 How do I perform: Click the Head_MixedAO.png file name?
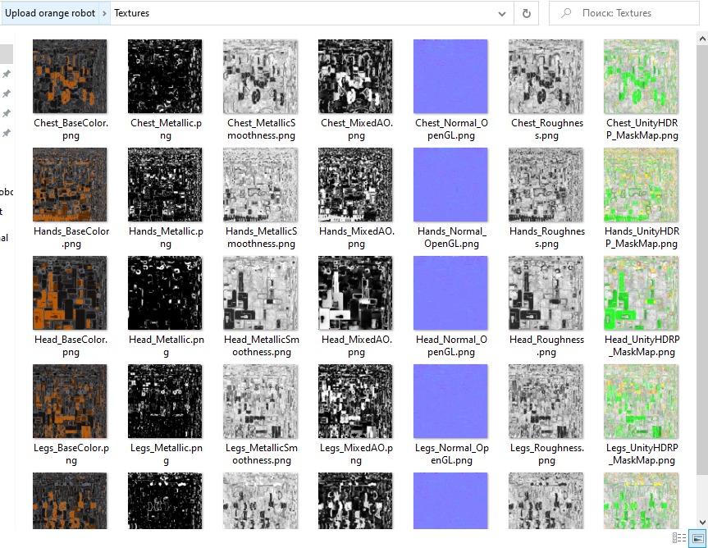[356, 345]
